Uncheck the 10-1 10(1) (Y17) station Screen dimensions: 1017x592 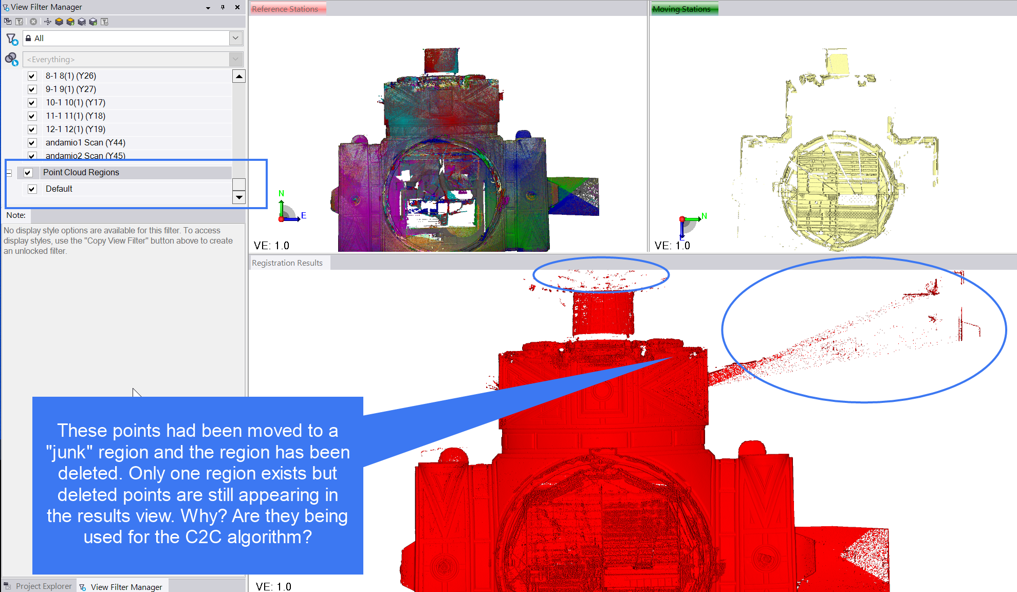[32, 103]
